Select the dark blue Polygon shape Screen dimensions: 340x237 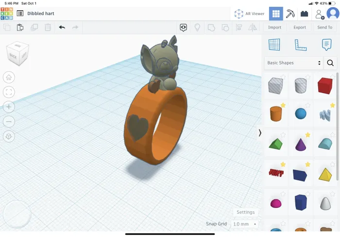(x=301, y=203)
